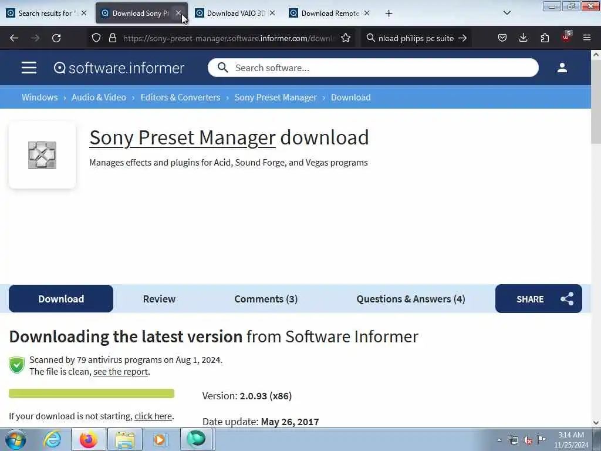The width and height of the screenshot is (601, 451).
Task: Click the green round taskbar app icon
Action: pos(196,439)
